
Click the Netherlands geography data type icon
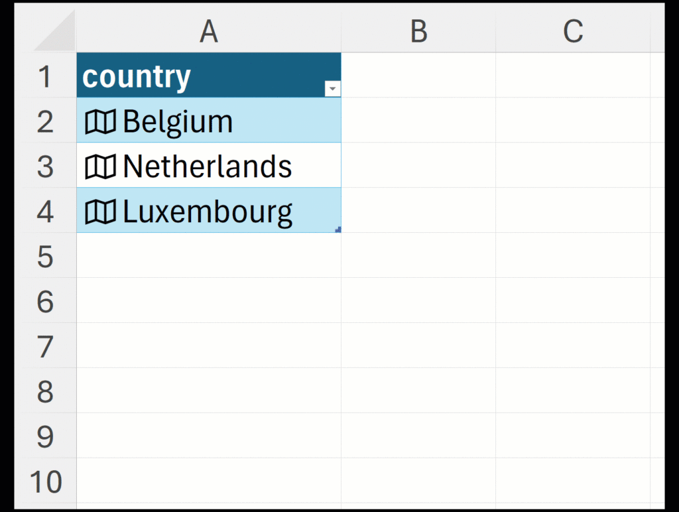coord(100,167)
